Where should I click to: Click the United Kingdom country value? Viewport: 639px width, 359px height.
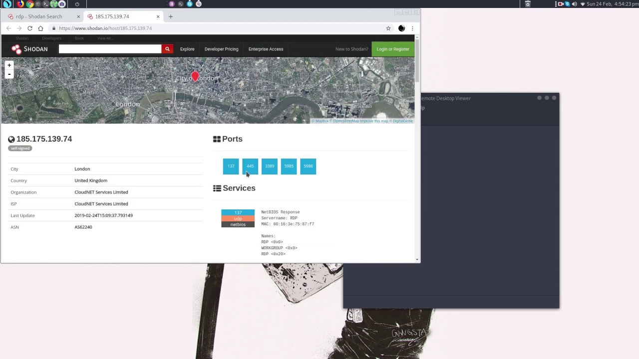coord(91,180)
